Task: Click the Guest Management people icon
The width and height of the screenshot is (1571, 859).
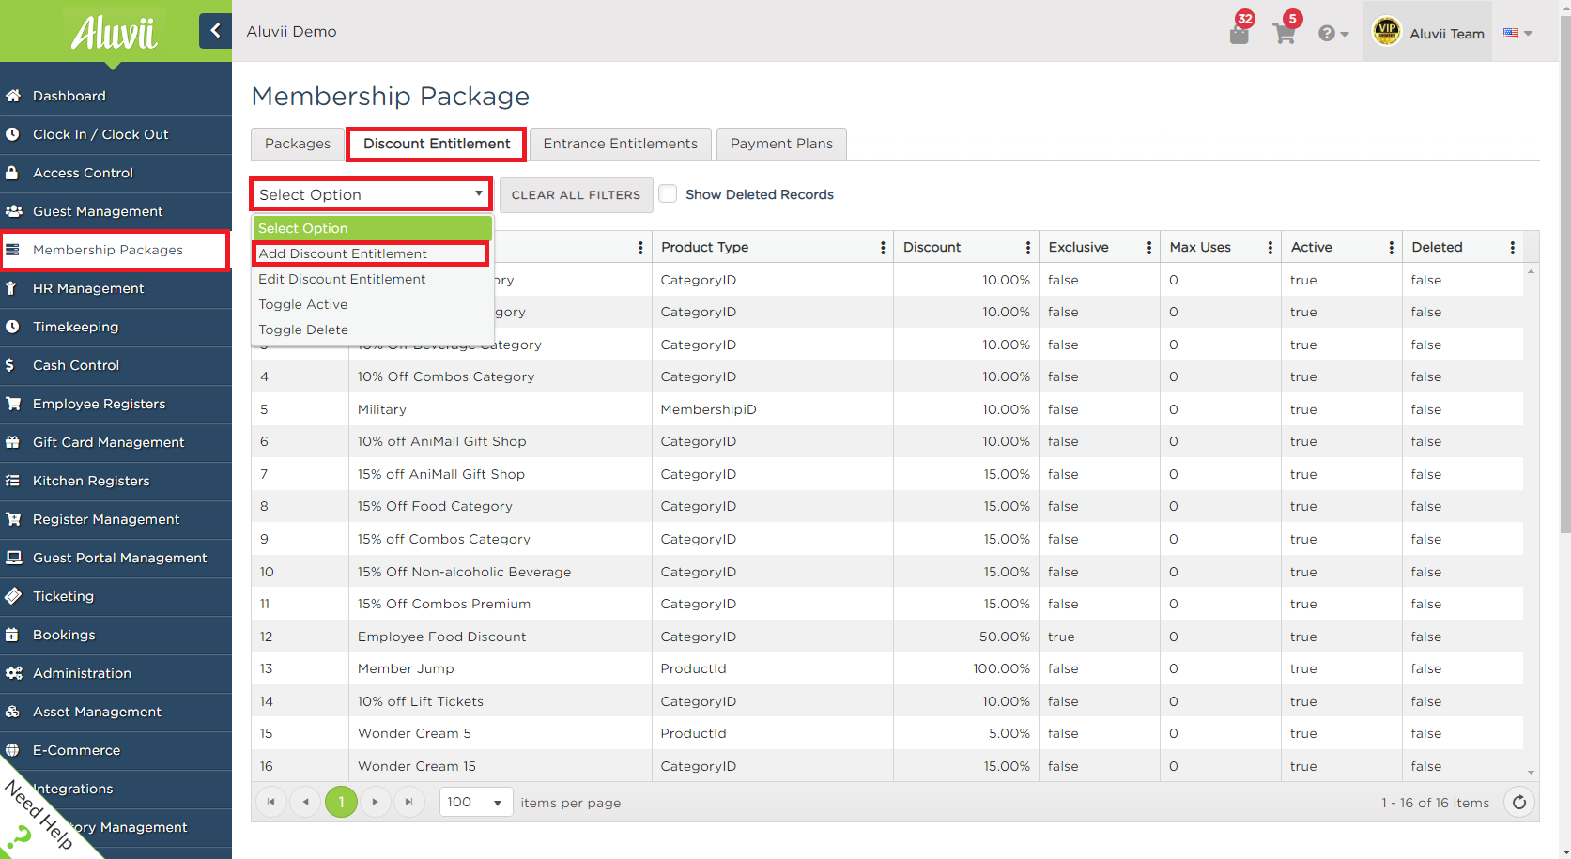Action: [x=13, y=211]
